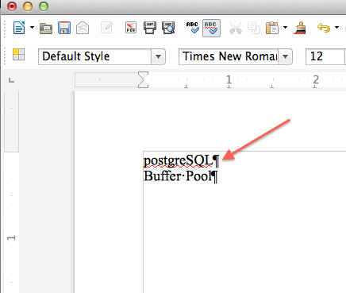Viewport: 346px width, 293px height.
Task: Toggle AutoSpellcheck button
Action: 211,28
